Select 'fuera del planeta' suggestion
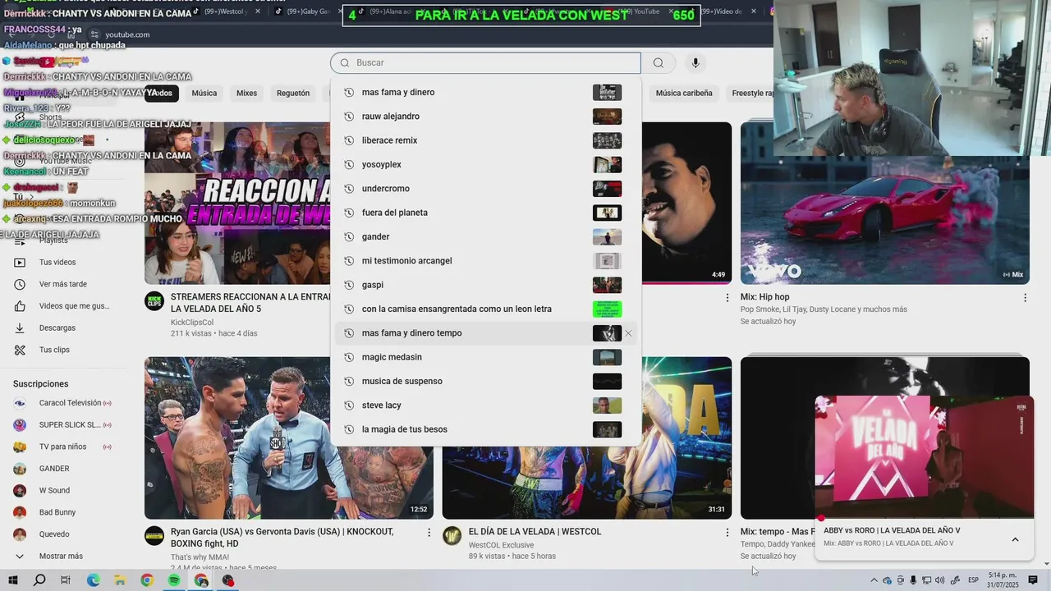1051x591 pixels. [x=485, y=213]
